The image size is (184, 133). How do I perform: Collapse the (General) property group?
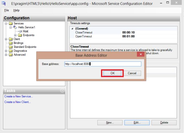point(72,29)
